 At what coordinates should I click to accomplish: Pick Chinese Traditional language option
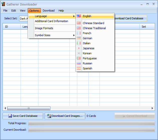tap(94, 28)
